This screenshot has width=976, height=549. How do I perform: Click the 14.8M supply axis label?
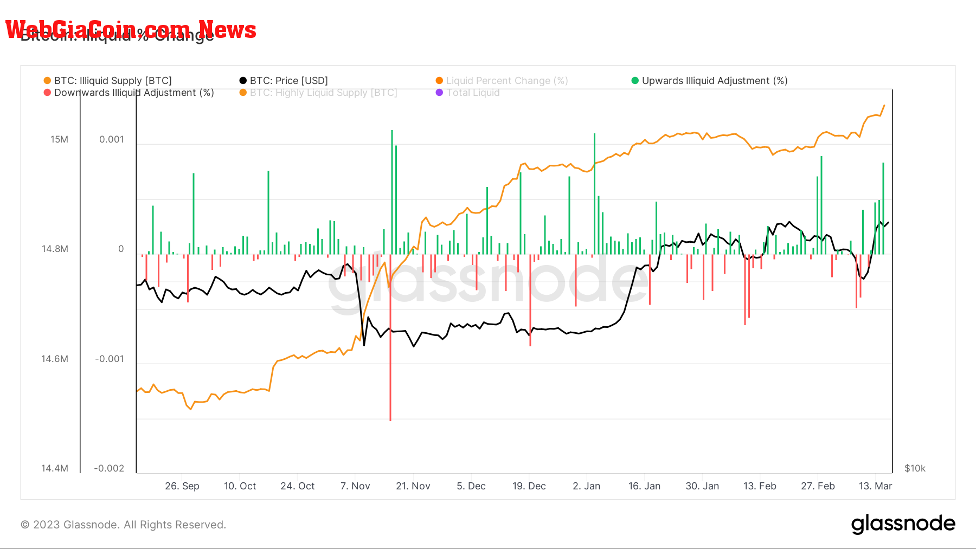click(55, 249)
